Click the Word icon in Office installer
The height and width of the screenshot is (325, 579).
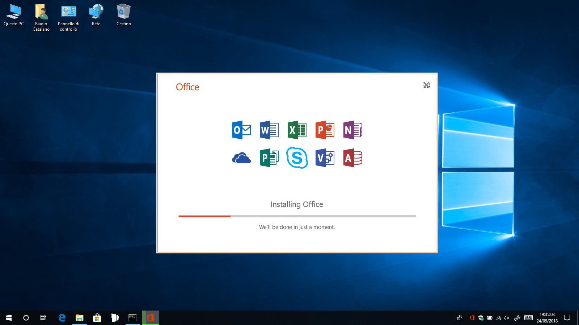(269, 130)
